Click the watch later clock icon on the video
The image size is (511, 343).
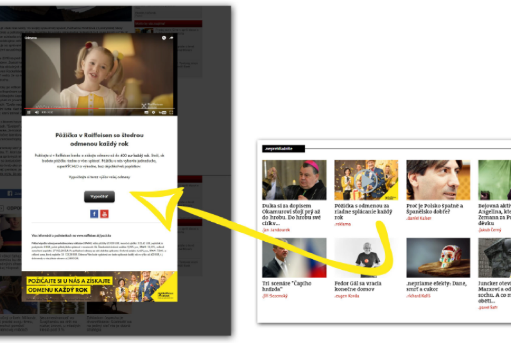(x=164, y=38)
